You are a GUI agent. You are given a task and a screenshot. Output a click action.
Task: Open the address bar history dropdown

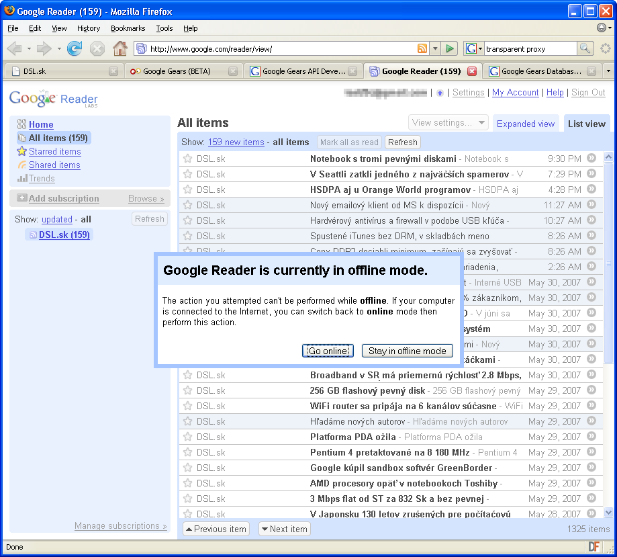(435, 49)
